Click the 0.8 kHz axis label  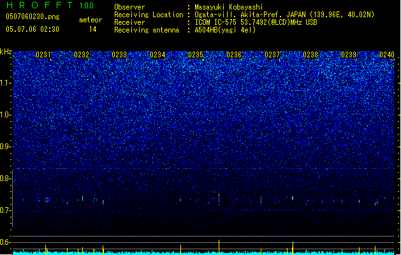[6, 178]
